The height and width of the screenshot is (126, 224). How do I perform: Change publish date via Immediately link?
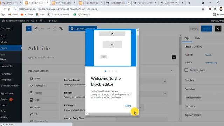pyautogui.click(x=211, y=63)
